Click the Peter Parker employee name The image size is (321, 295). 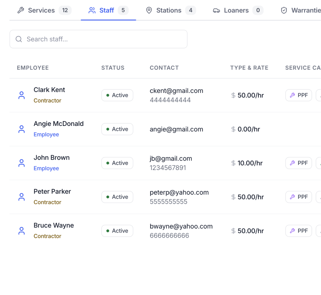tap(52, 191)
